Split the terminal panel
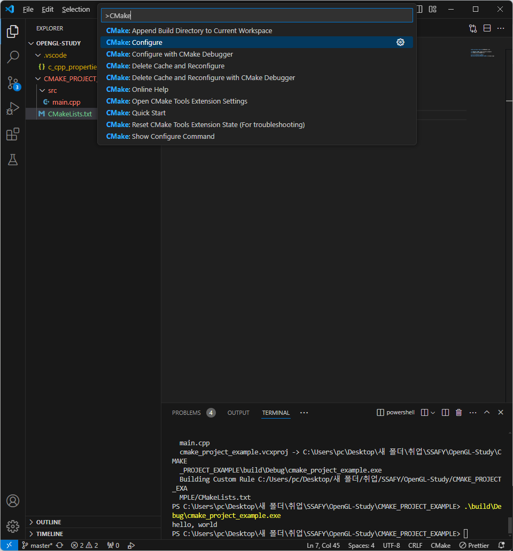Image resolution: width=513 pixels, height=551 pixels. click(445, 413)
